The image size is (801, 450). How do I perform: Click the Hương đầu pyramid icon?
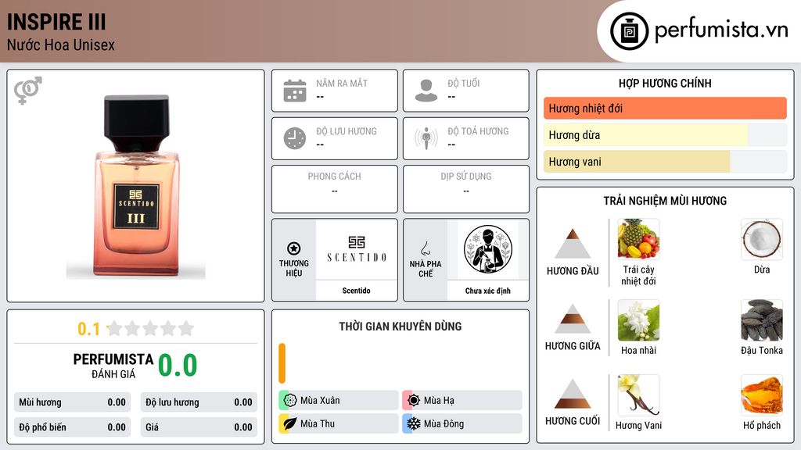coord(573,244)
